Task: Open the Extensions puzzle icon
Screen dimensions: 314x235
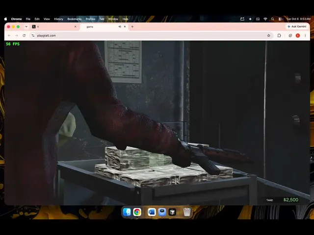Action: pos(279,36)
